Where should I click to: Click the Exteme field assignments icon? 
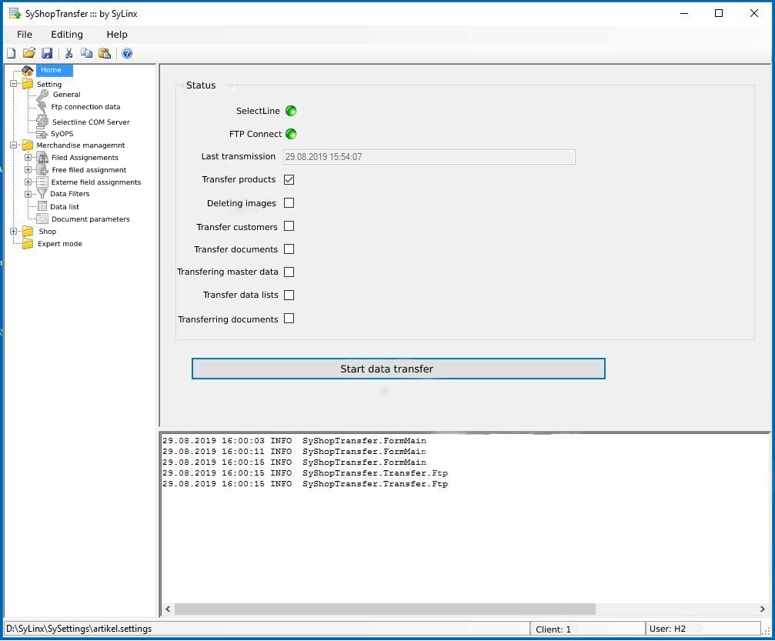(43, 182)
